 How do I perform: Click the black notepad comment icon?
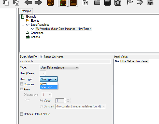pyautogui.click(x=108, y=3)
